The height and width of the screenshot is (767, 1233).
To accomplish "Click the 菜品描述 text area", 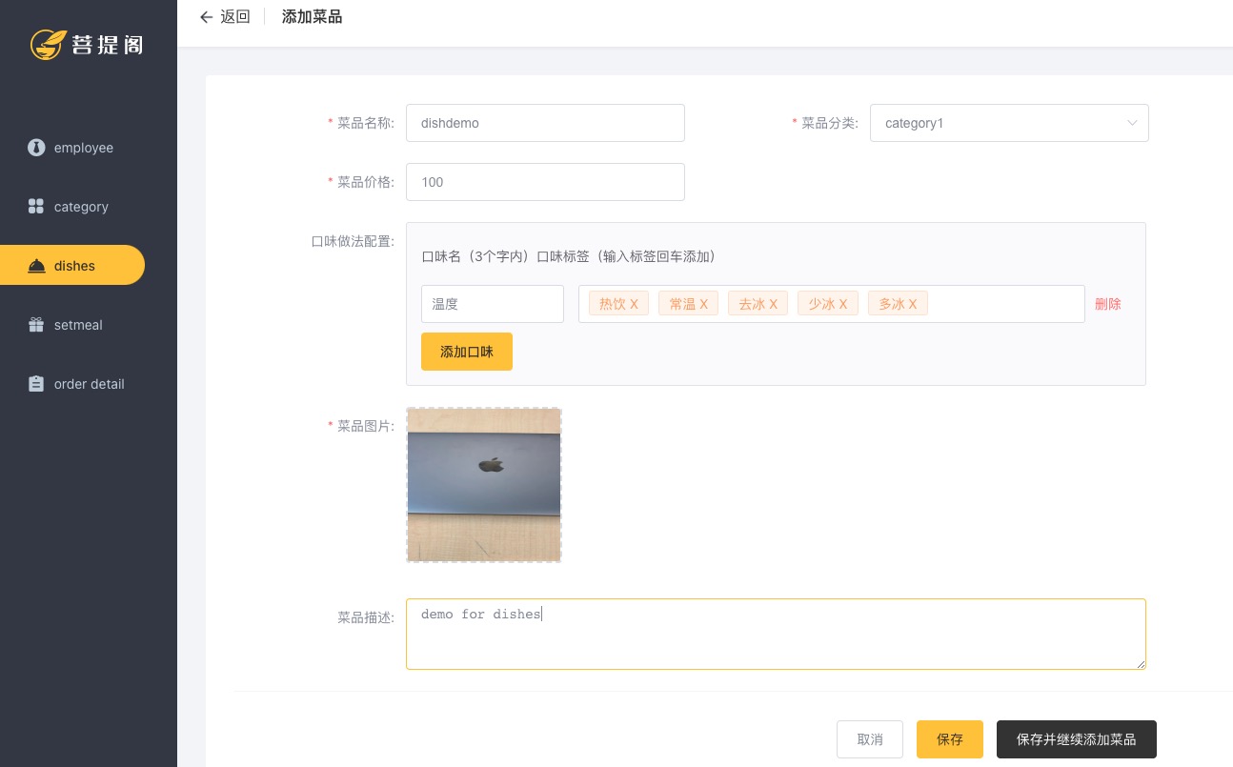I will [776, 634].
